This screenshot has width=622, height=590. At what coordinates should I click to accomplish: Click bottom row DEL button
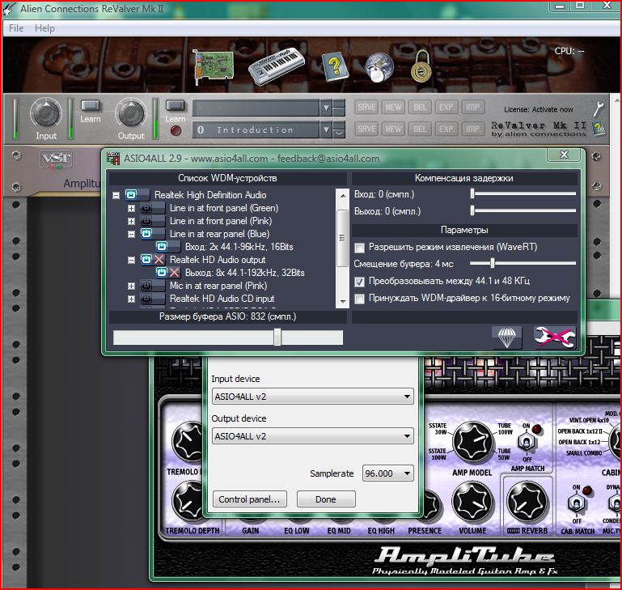coord(420,129)
